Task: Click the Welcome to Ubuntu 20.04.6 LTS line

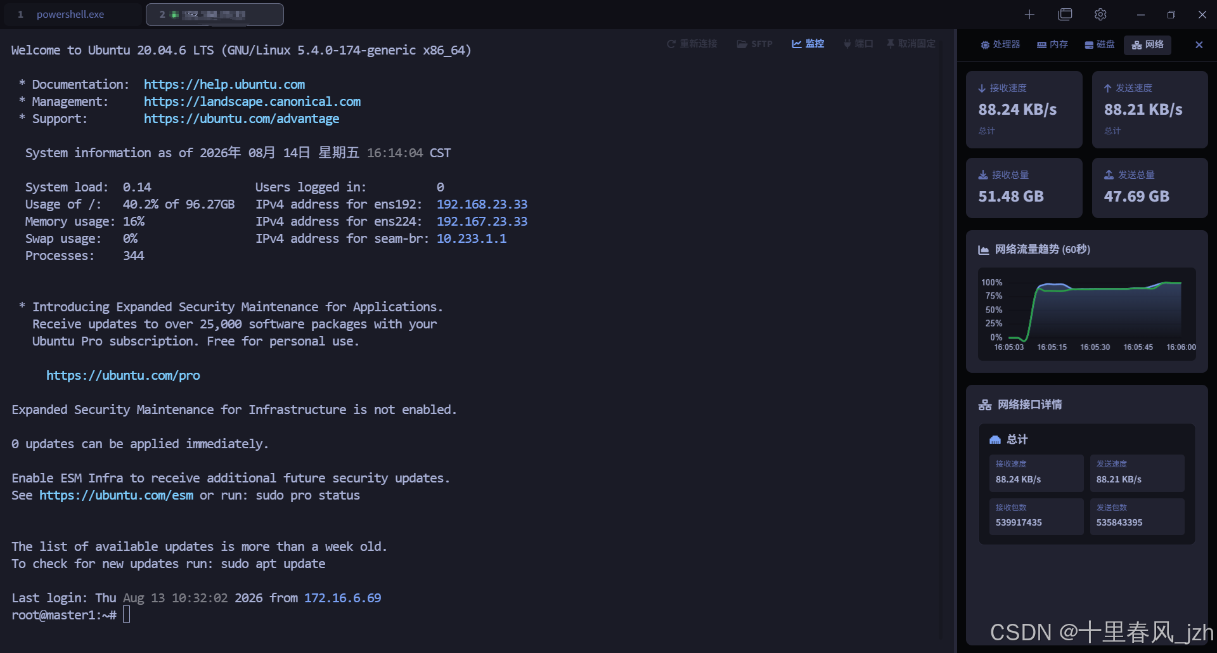Action: tap(241, 50)
